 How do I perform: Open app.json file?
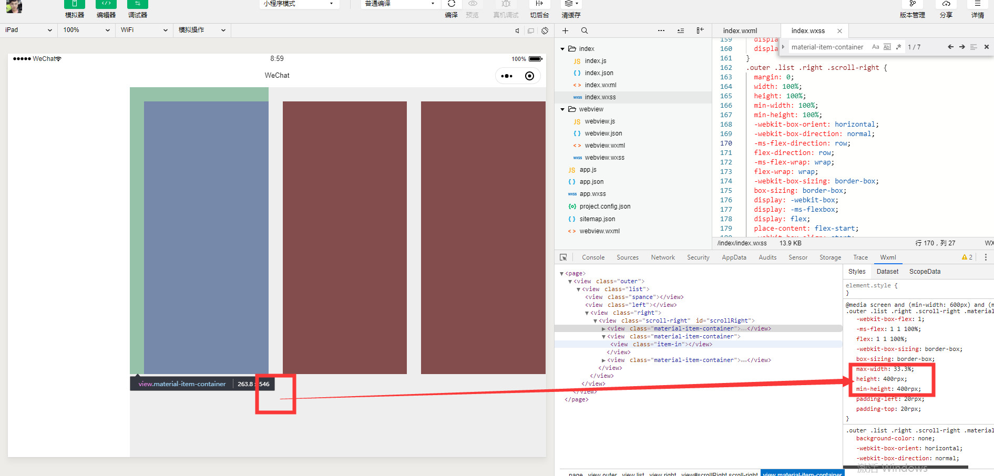(x=591, y=182)
